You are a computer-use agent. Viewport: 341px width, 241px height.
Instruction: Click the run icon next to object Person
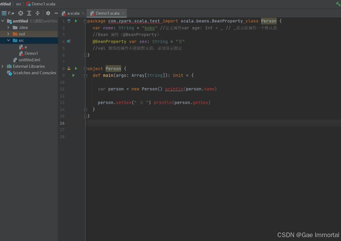point(76,68)
